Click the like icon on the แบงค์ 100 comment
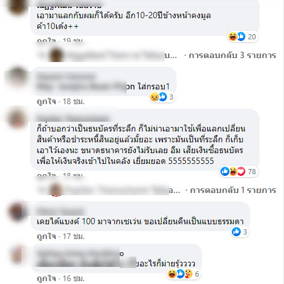The image size is (284, 284). pyautogui.click(x=236, y=232)
